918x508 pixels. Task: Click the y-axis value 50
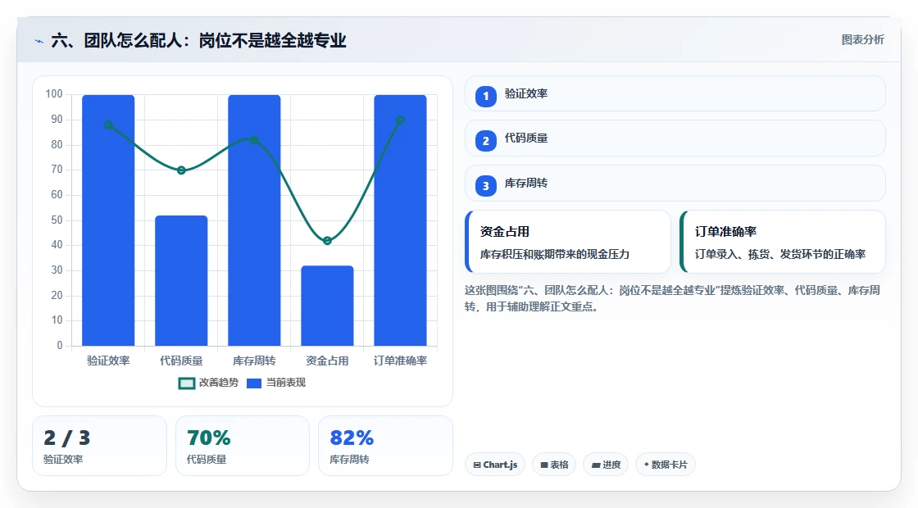point(57,220)
